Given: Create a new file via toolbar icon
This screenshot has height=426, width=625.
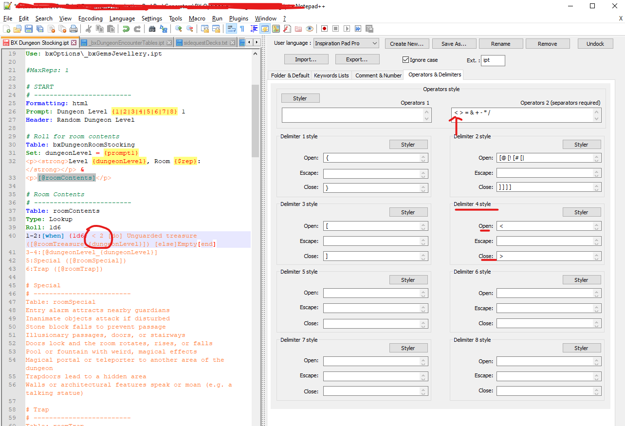Looking at the screenshot, I should pyautogui.click(x=6, y=29).
